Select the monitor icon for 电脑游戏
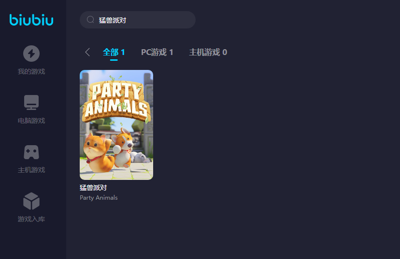Viewport: 400px width, 259px height. pyautogui.click(x=31, y=102)
